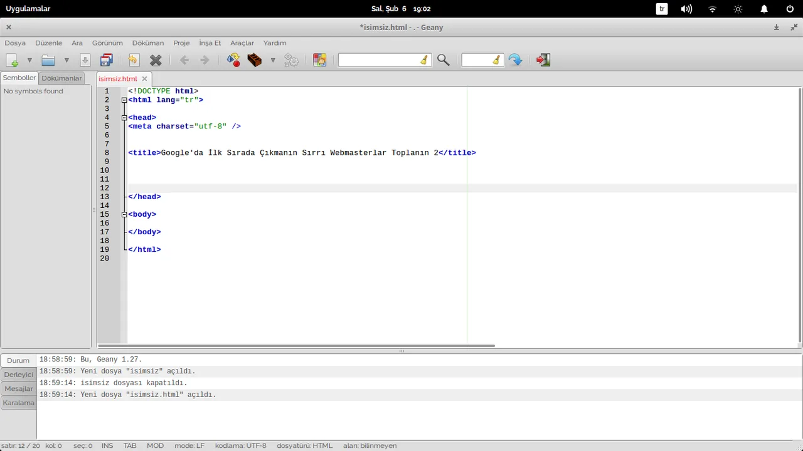Image resolution: width=803 pixels, height=451 pixels.
Task: Open the Yardım menu
Action: coord(275,43)
